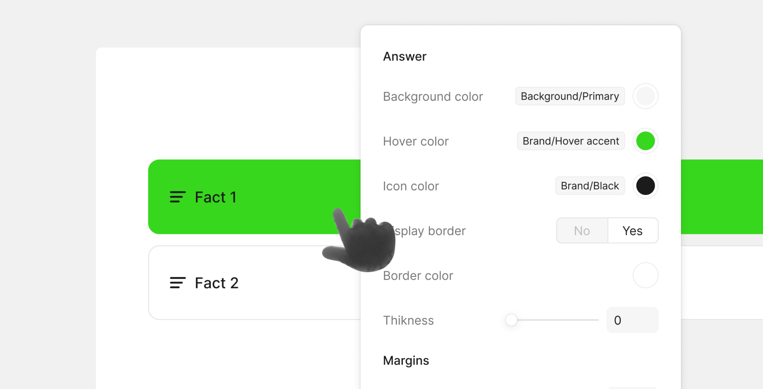Click the white Border color swatch
This screenshot has width=763, height=389.
[646, 275]
